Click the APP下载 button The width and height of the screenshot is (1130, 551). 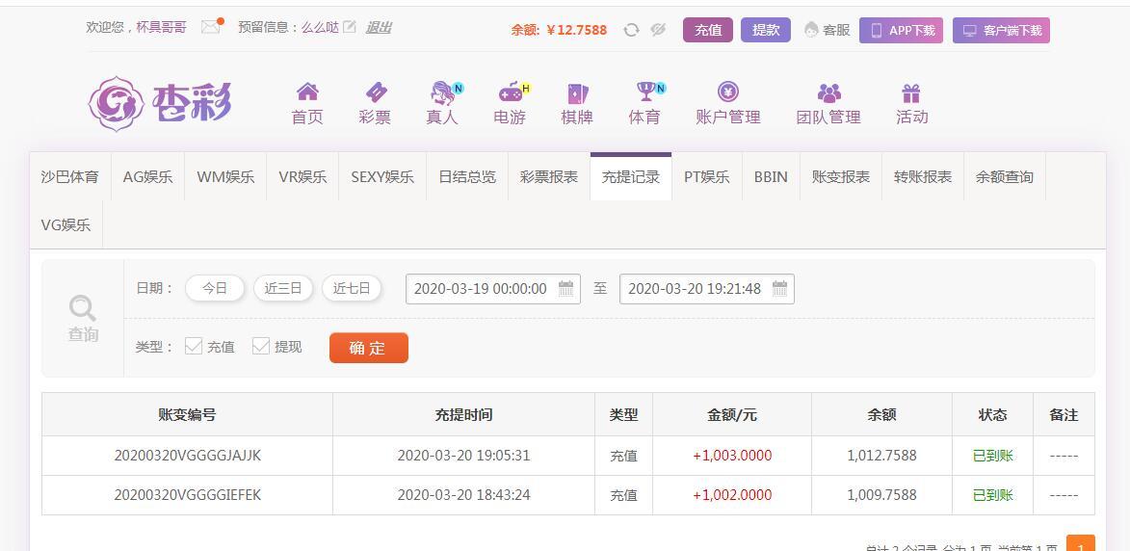[x=901, y=30]
